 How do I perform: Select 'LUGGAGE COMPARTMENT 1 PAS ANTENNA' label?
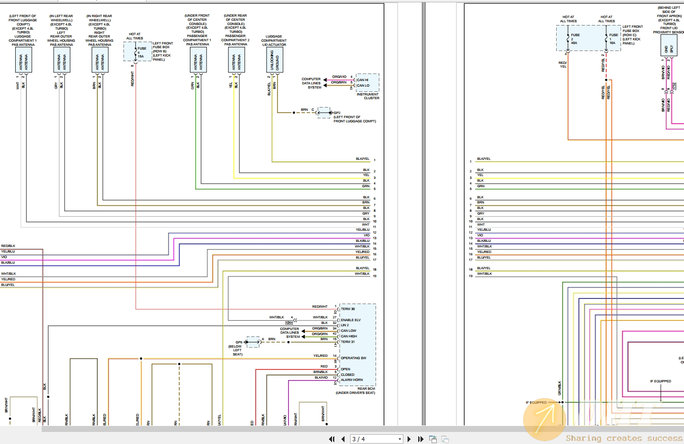(23, 40)
